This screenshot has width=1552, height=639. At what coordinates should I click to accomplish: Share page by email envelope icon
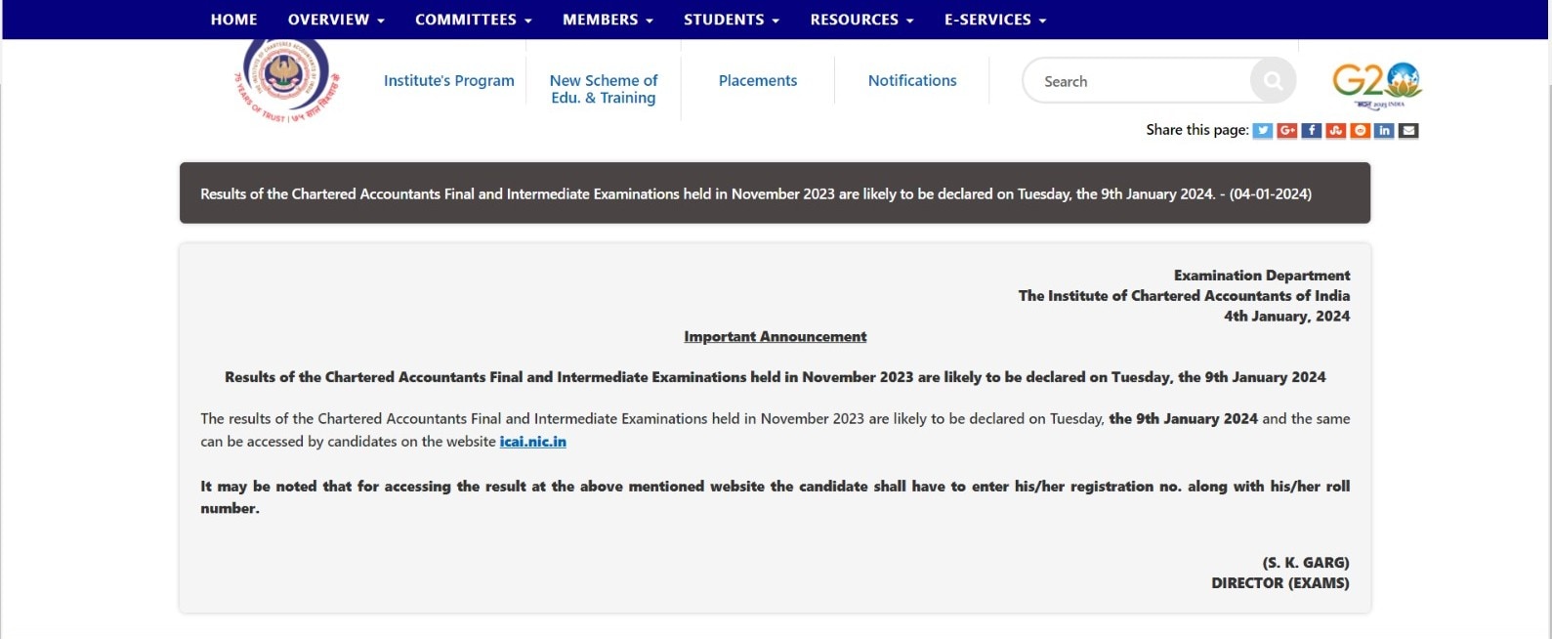pyautogui.click(x=1408, y=131)
